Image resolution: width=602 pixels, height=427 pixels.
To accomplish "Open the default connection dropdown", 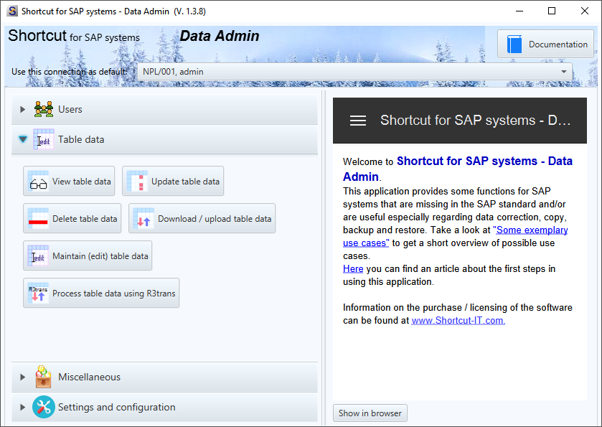I will 564,72.
